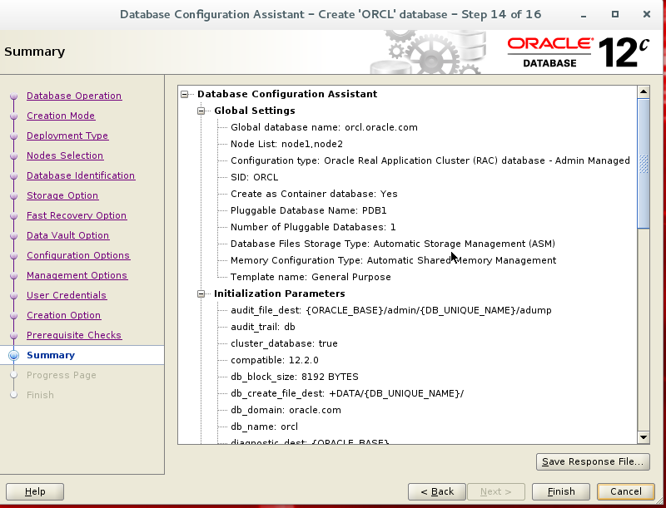This screenshot has width=666, height=508.
Task: Select the audit_trail: db row
Action: (x=263, y=327)
